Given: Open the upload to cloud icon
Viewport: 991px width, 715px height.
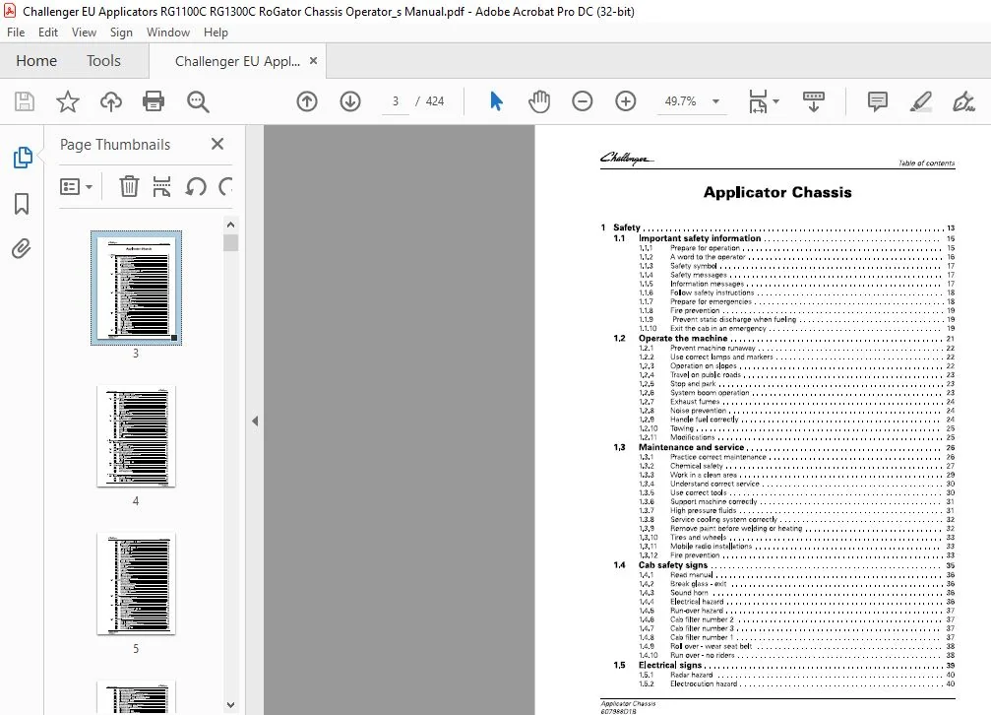Looking at the screenshot, I should 111,101.
